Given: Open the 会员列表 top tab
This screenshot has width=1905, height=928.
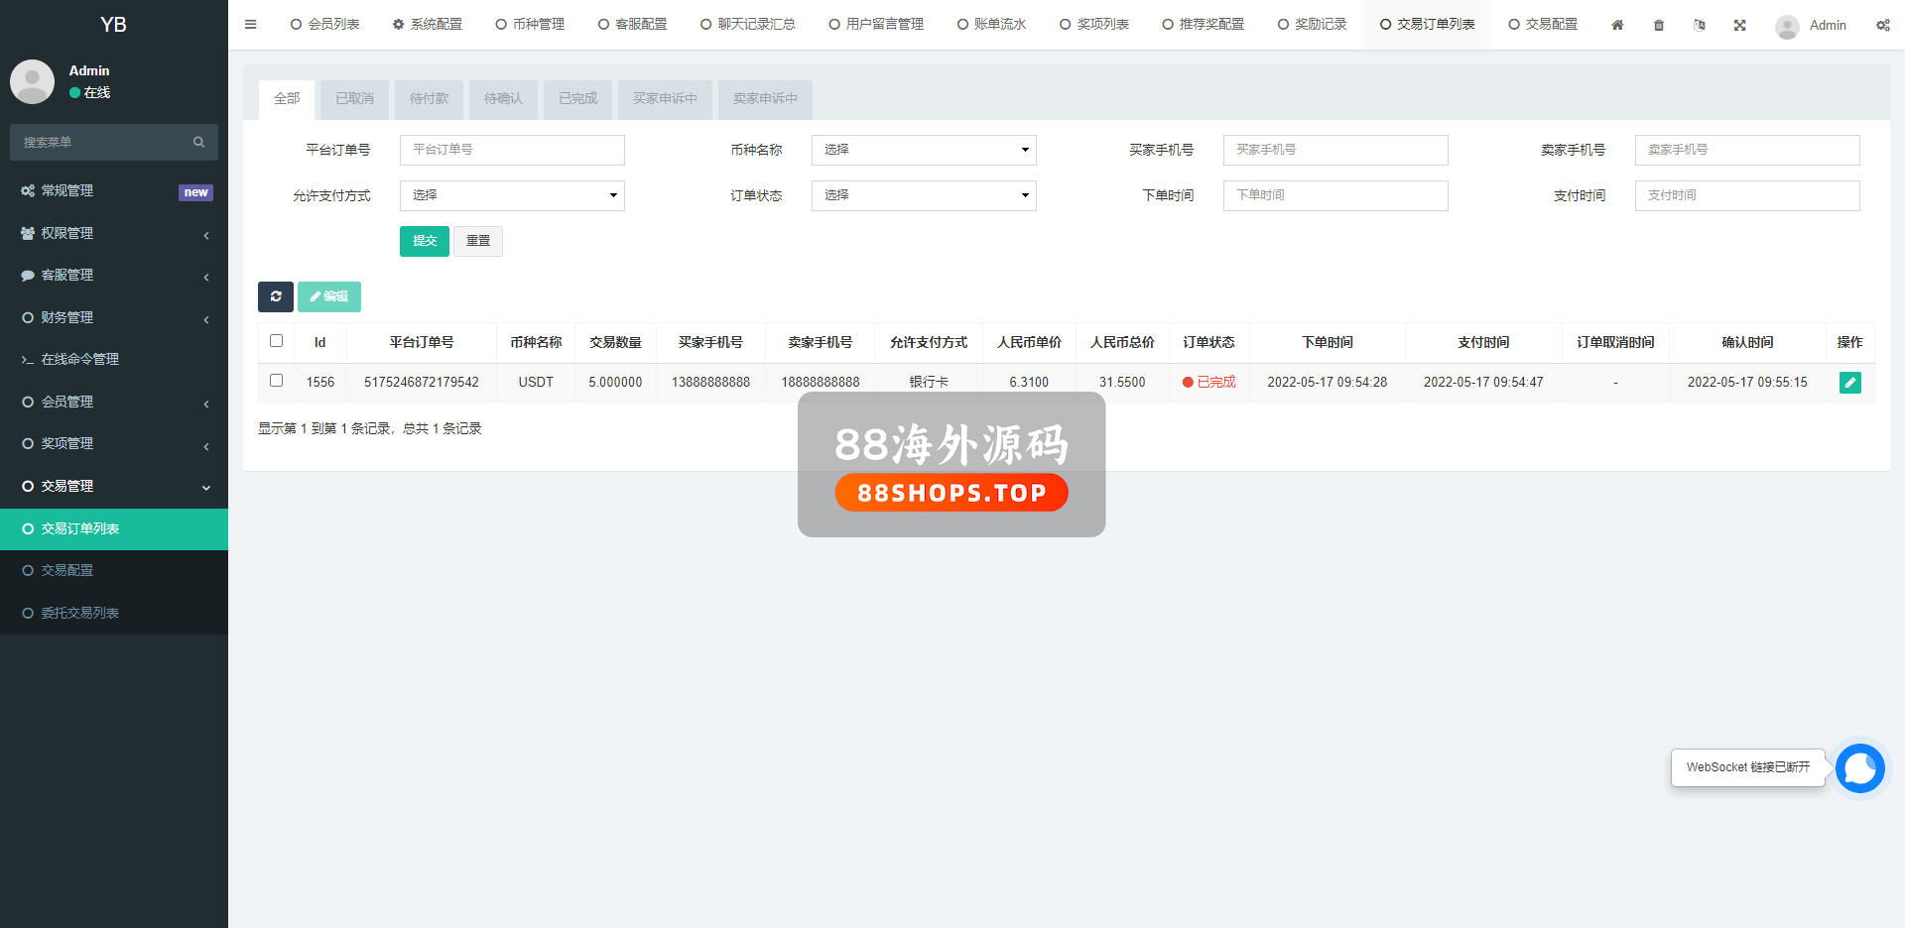Looking at the screenshot, I should tap(325, 25).
